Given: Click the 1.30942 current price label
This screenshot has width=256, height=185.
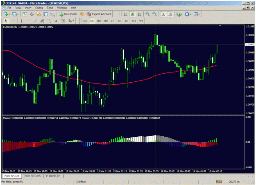Looking at the screenshot, I should tap(250, 44).
